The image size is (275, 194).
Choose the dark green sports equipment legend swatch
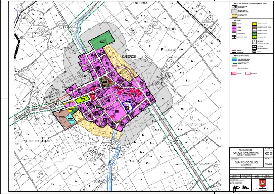255,34
